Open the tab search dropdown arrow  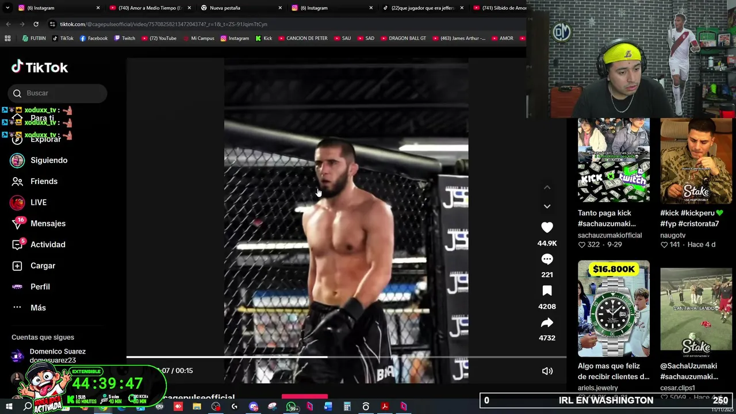[7, 8]
